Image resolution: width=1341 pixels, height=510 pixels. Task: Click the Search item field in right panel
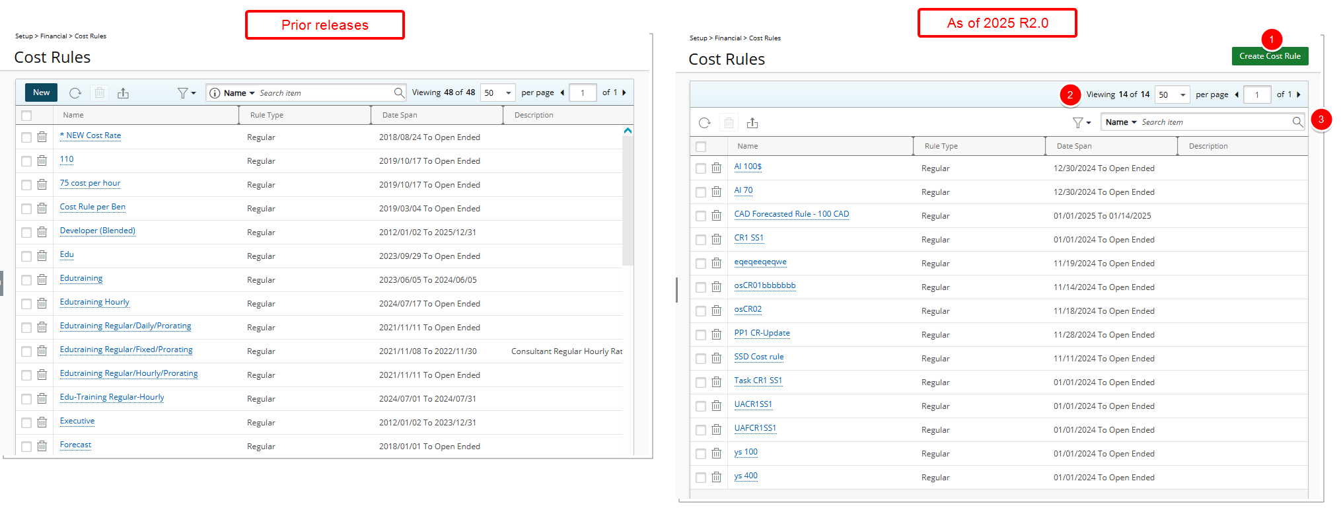(x=1215, y=122)
